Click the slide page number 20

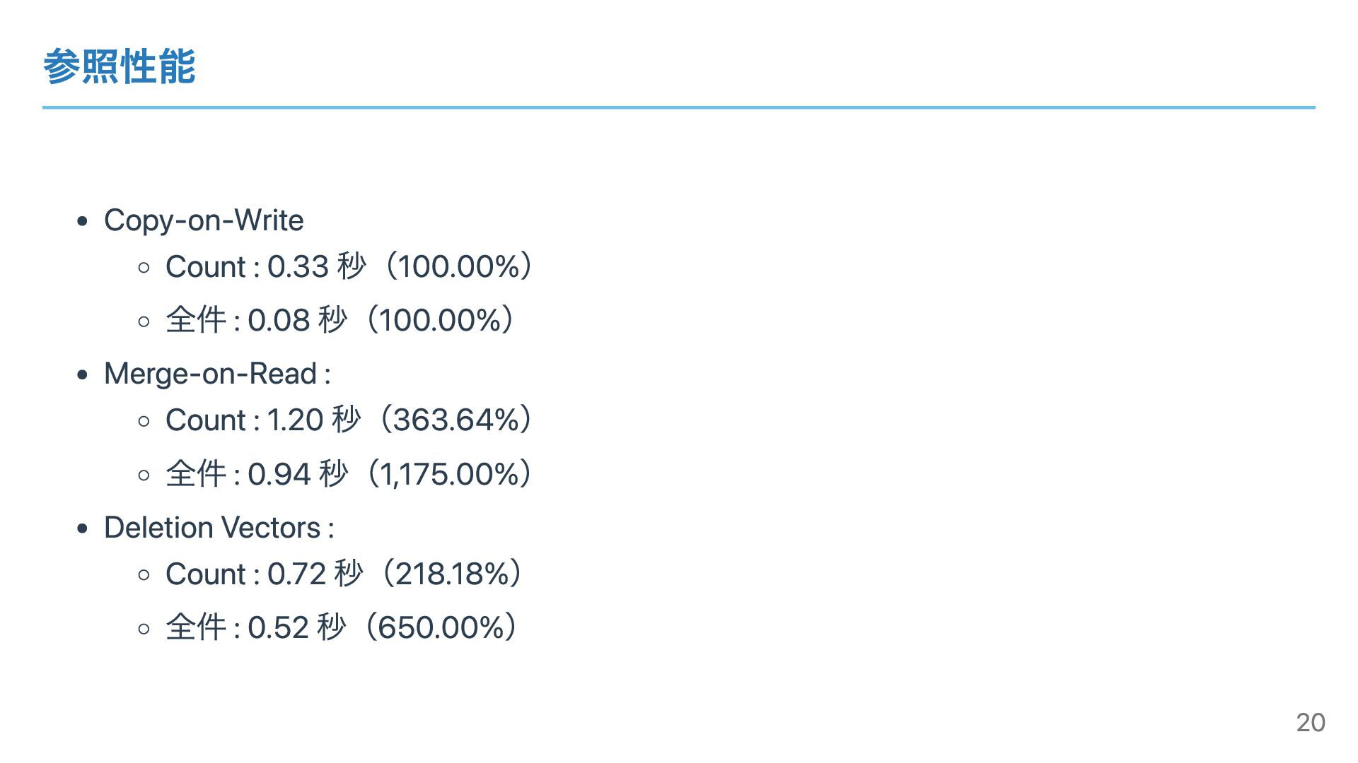[1311, 722]
